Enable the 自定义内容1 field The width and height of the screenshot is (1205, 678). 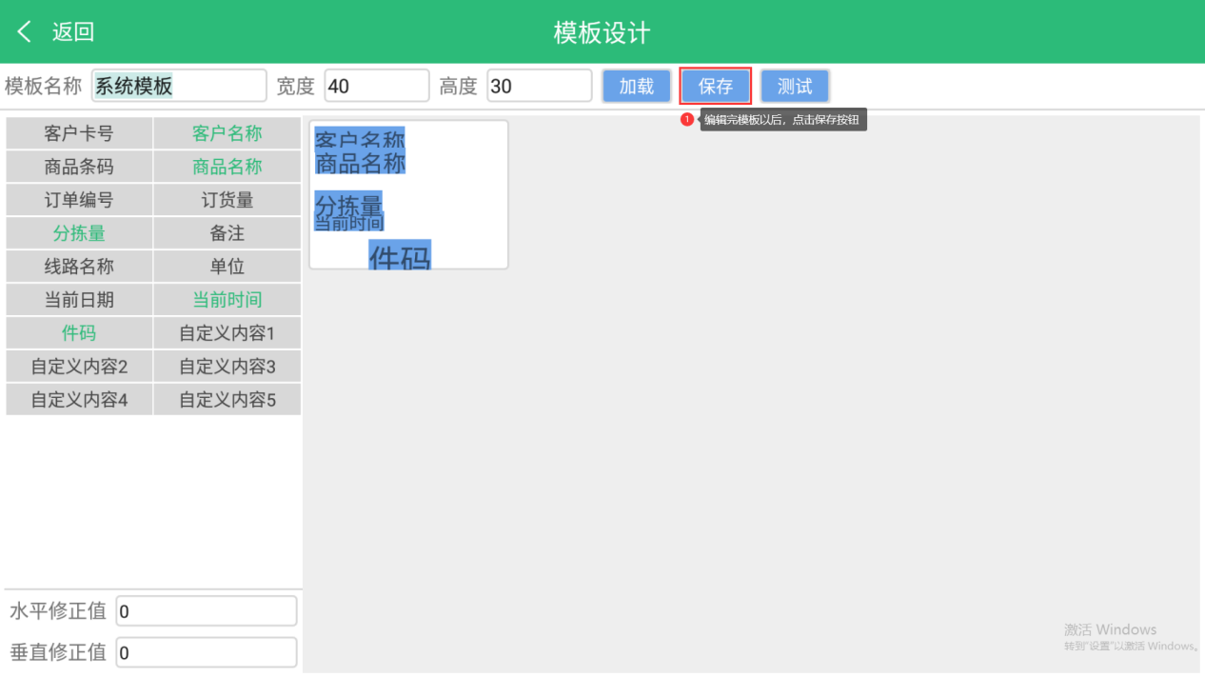[x=227, y=334]
